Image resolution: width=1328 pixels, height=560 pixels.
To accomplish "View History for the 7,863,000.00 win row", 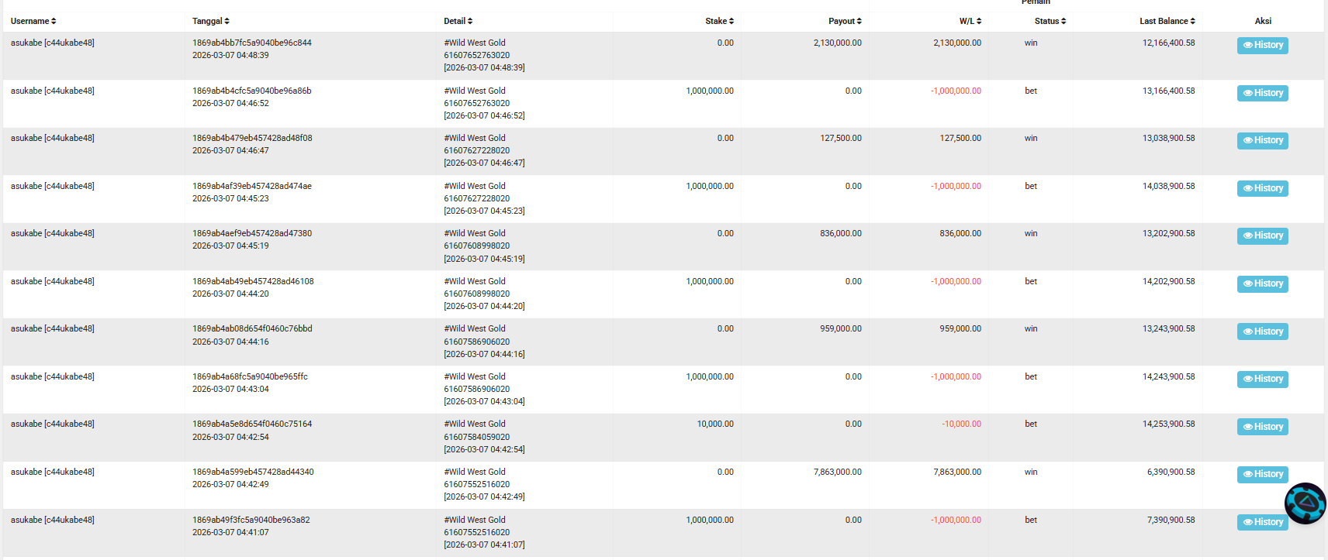I will (1262, 475).
